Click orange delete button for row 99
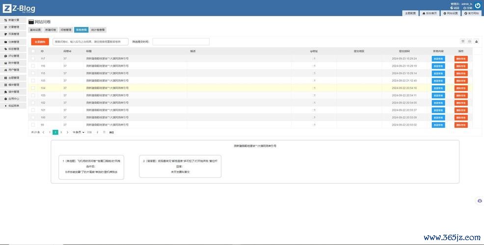The image size is (484, 245). pos(461,125)
